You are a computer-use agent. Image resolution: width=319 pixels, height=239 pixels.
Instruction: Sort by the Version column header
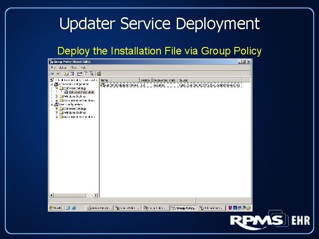[146, 80]
